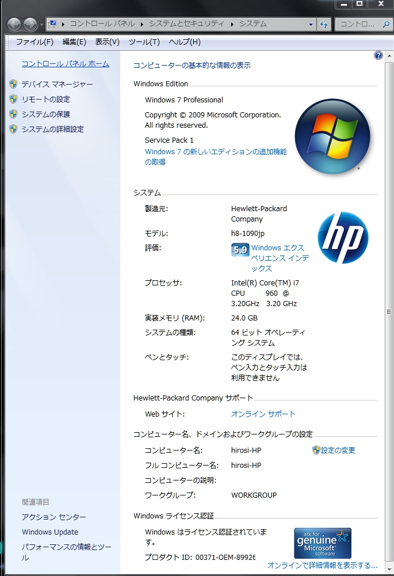Open ファイル(F) menu
The height and width of the screenshot is (576, 394).
(35, 42)
